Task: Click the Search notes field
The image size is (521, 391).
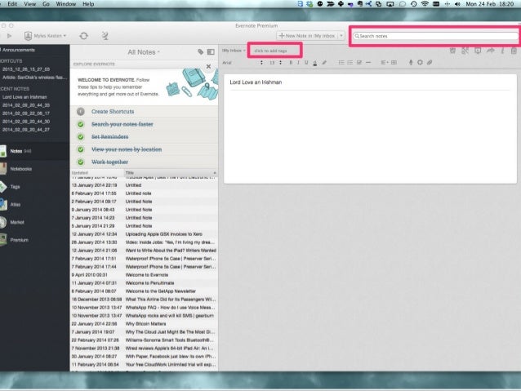Action: pyautogui.click(x=435, y=36)
